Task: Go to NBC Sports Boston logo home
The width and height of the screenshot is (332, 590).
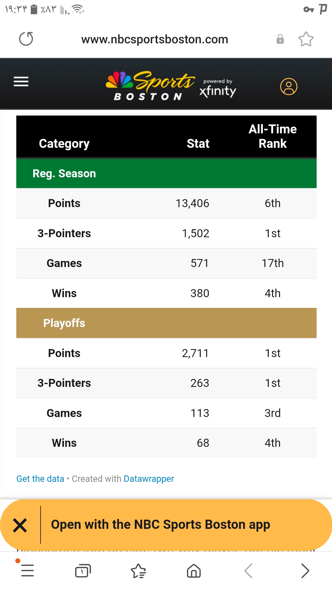Action: pyautogui.click(x=150, y=86)
